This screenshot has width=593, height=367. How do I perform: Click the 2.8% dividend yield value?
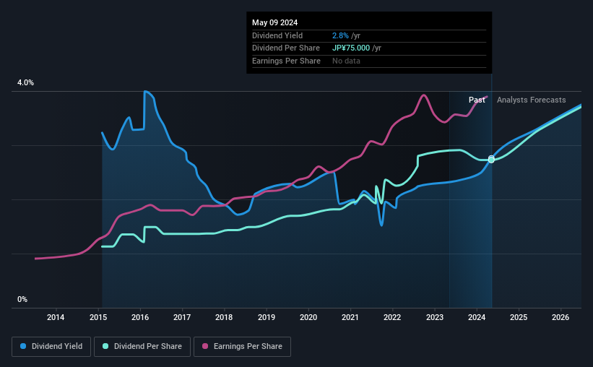point(340,35)
